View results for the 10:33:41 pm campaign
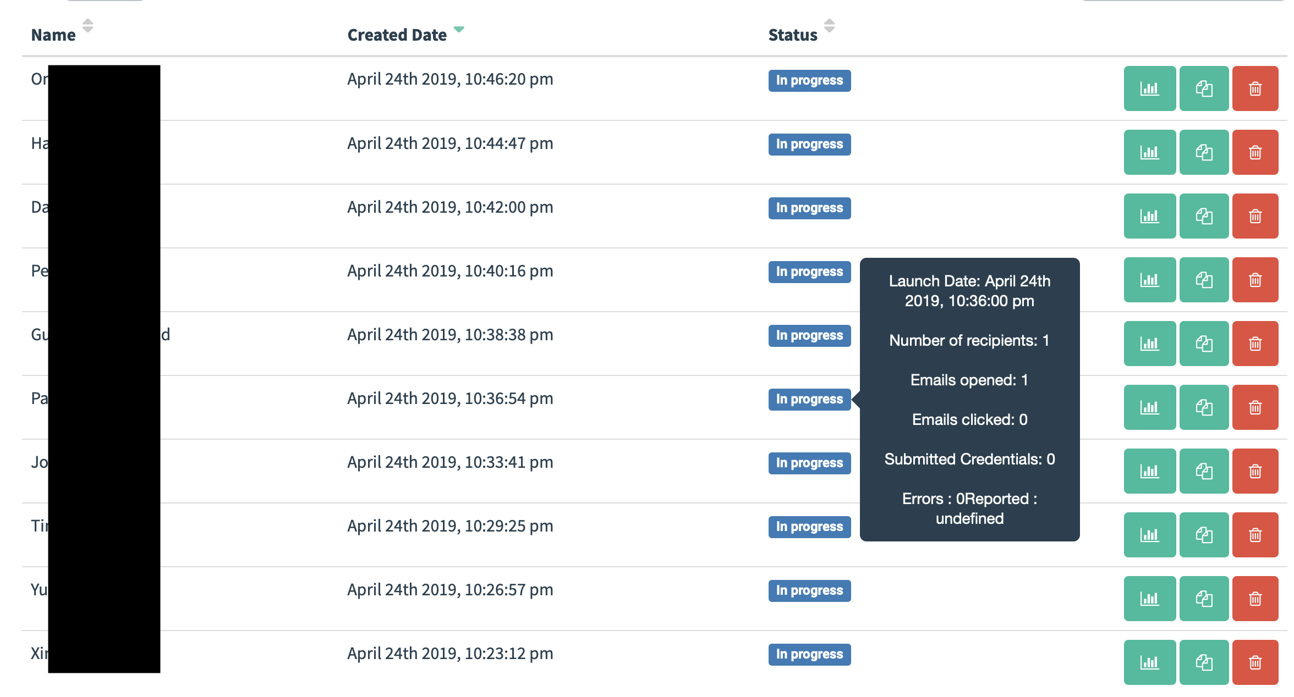The height and width of the screenshot is (697, 1294). (x=1149, y=471)
